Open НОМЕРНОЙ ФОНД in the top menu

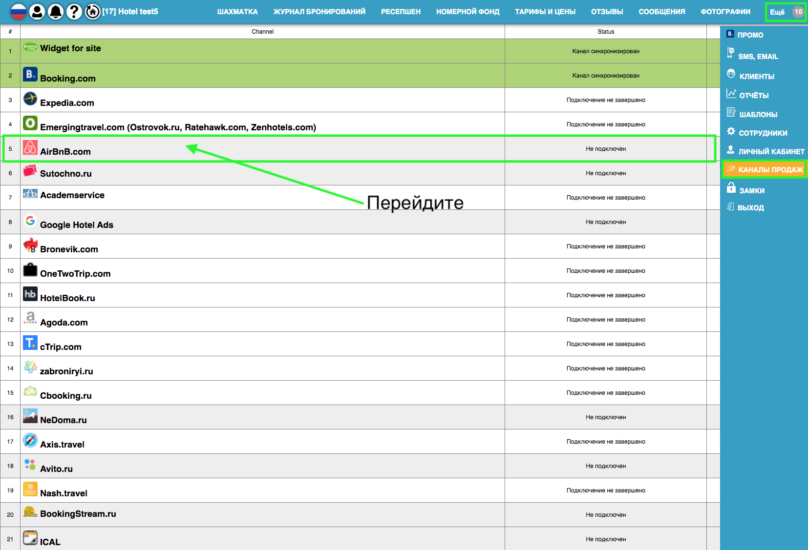pos(468,12)
